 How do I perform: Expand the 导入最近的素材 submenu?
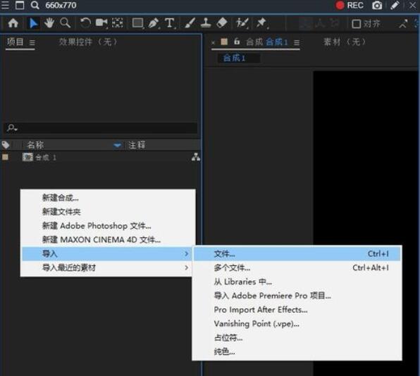[108, 268]
